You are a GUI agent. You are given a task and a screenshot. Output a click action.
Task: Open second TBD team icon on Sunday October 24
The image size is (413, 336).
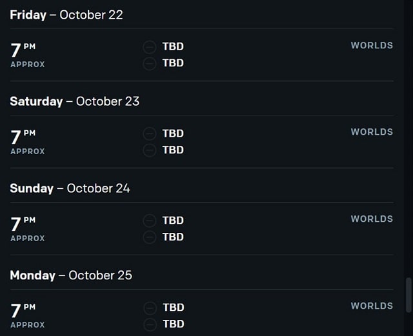pos(149,237)
